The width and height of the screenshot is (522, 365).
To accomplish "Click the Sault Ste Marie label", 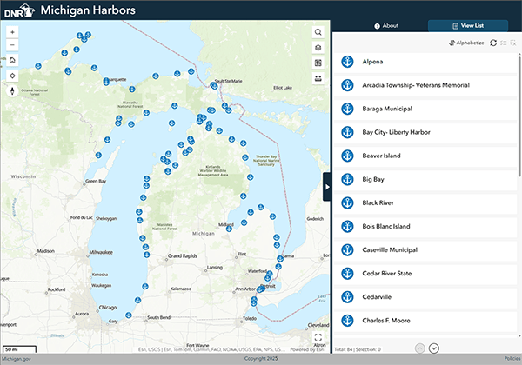I will (x=228, y=81).
